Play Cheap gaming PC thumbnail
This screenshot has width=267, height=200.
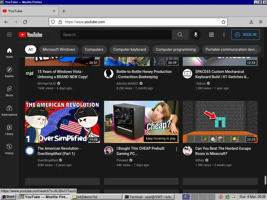pyautogui.click(x=141, y=122)
